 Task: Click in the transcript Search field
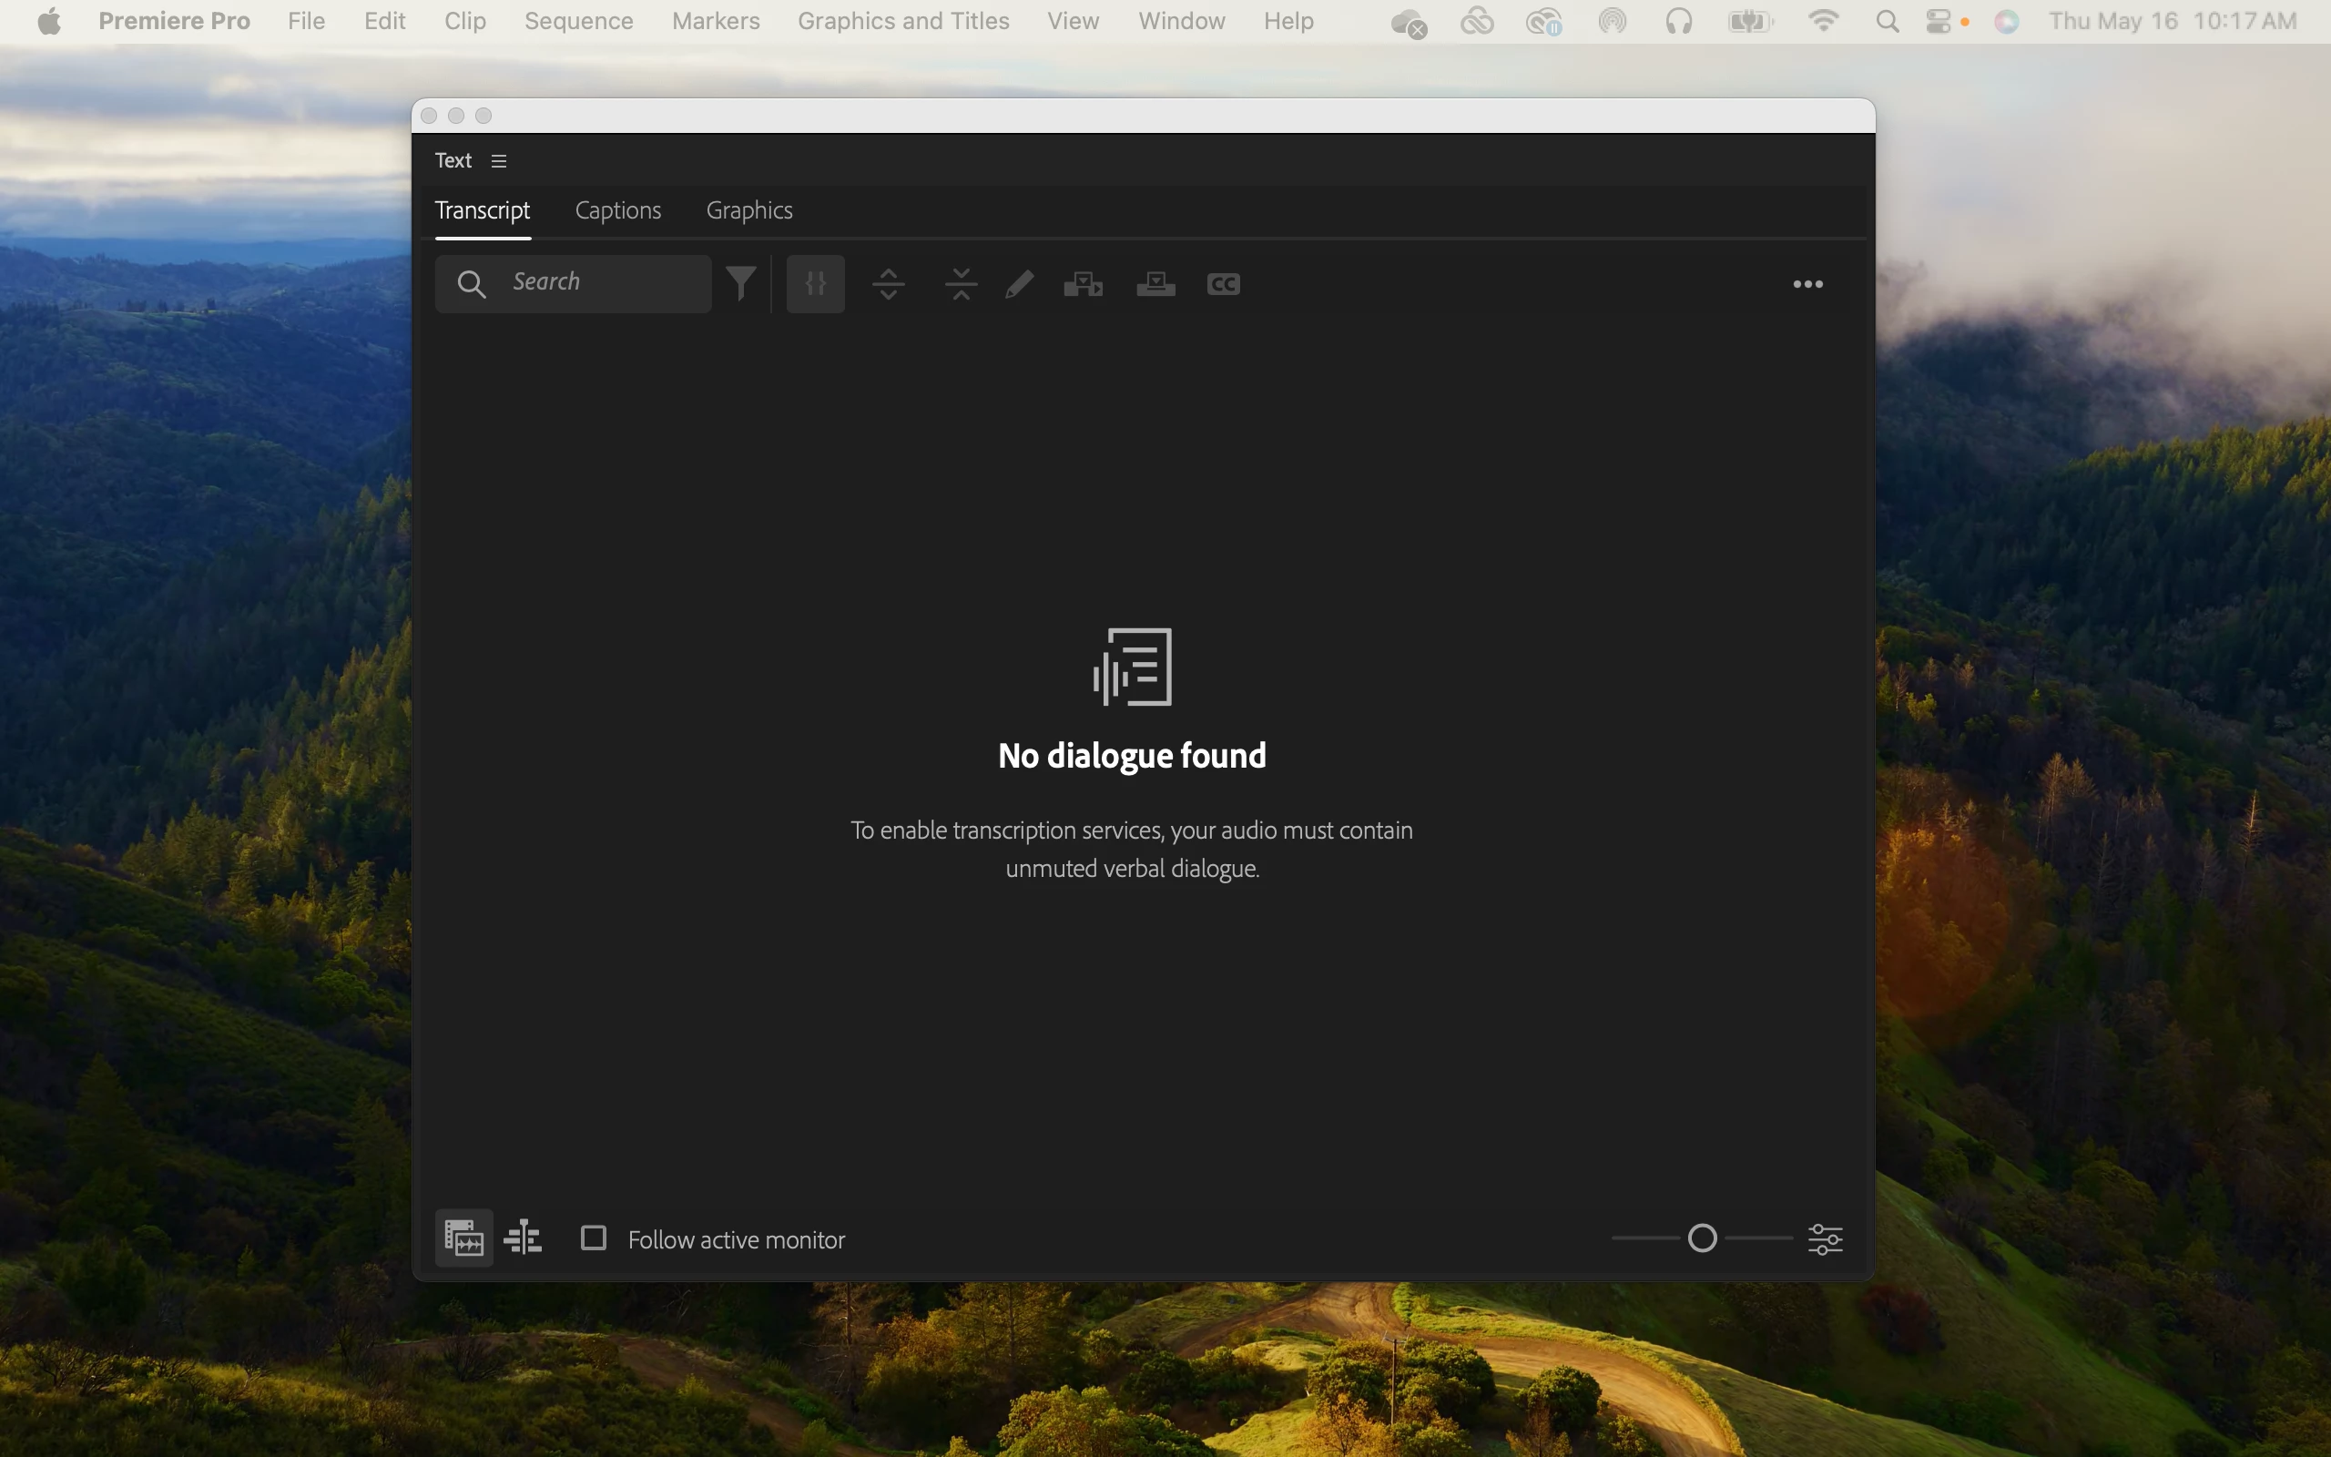[x=605, y=282]
